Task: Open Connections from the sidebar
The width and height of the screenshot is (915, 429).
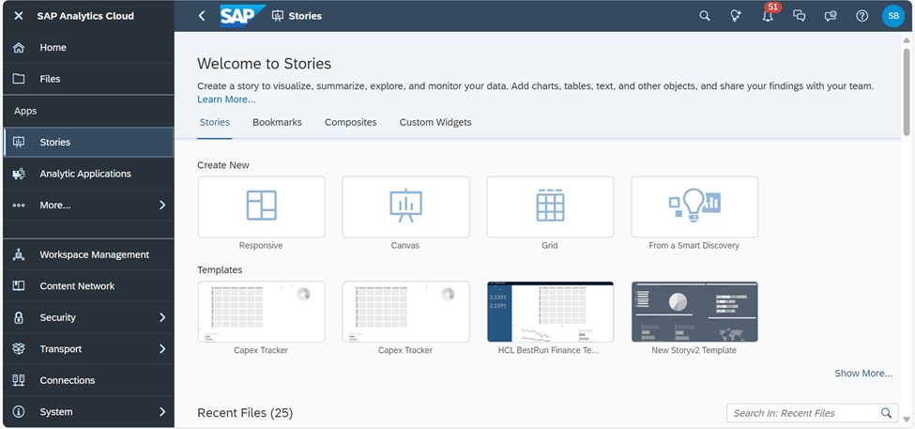Action: (x=88, y=380)
